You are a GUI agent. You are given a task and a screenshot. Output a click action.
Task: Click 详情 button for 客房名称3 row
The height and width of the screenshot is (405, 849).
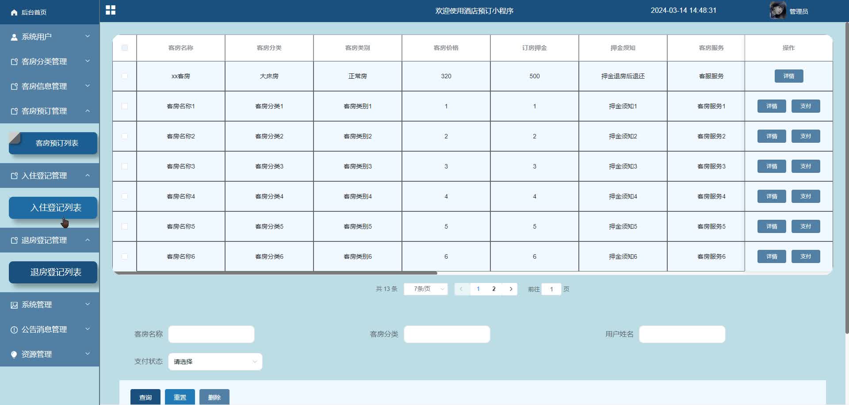click(772, 166)
